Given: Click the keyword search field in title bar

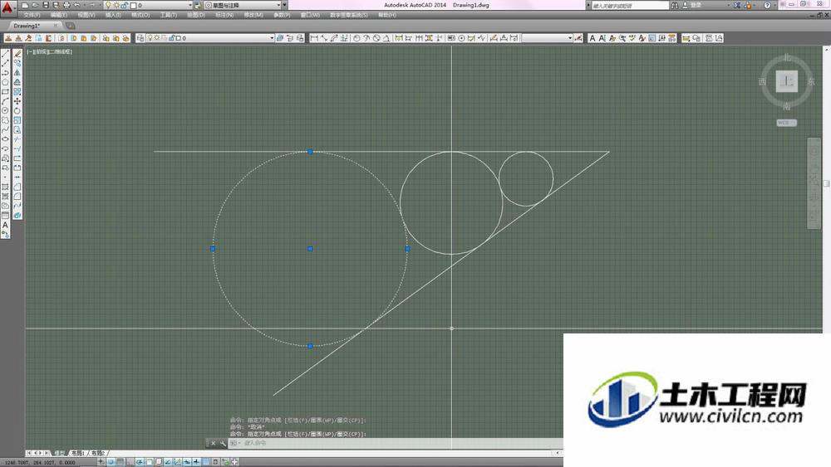Looking at the screenshot, I should pos(630,5).
